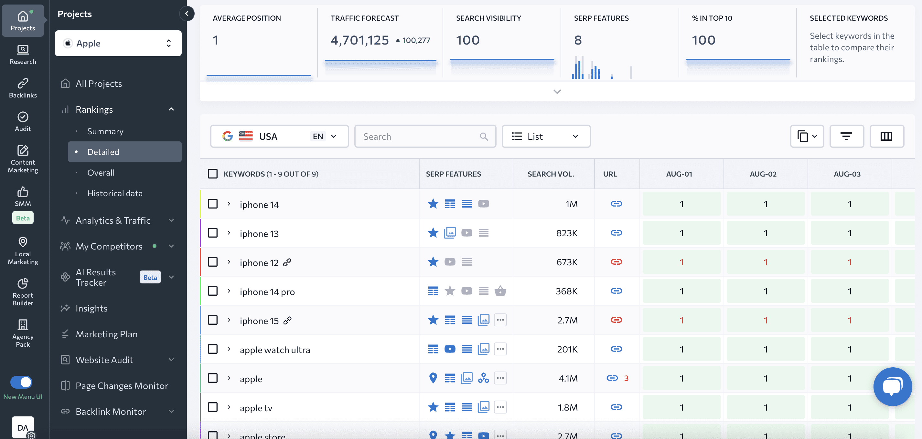Click the SERP FEATURES bar chart
Viewport: 922px width, 439px height.
point(602,67)
